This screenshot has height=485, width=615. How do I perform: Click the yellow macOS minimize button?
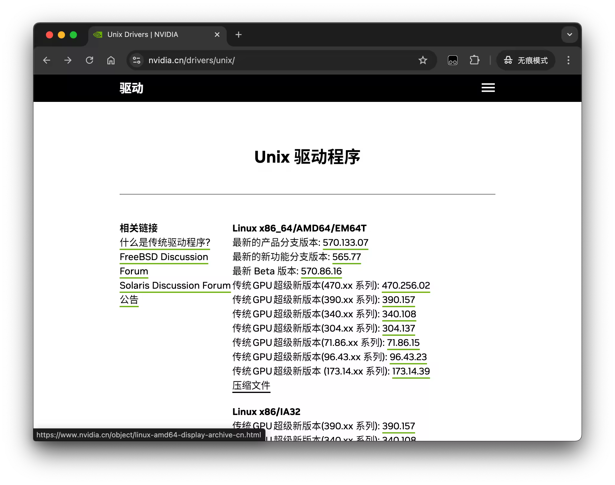(x=61, y=35)
